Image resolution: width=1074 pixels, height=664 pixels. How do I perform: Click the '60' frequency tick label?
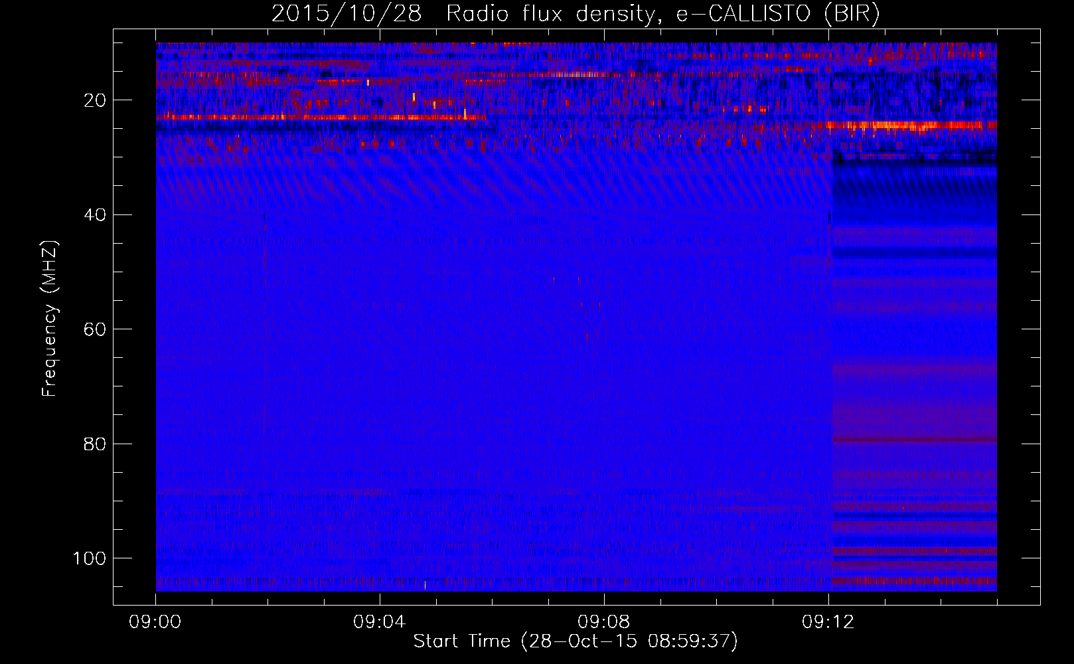click(95, 329)
